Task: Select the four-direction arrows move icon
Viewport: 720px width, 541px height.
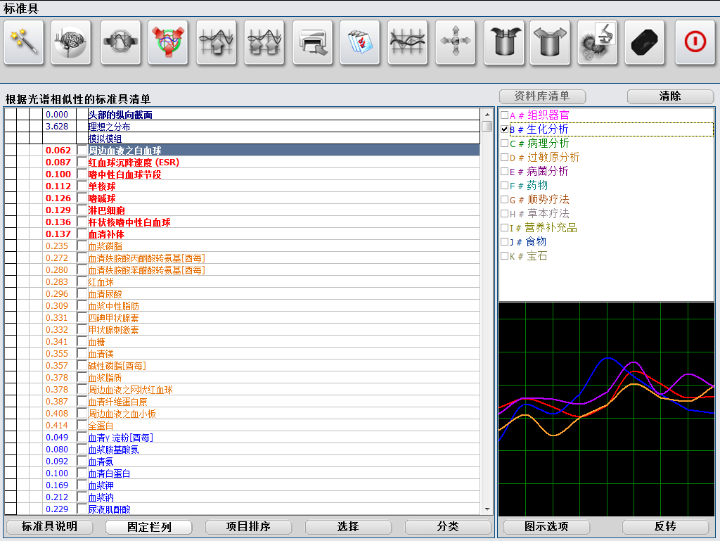Action: (456, 42)
